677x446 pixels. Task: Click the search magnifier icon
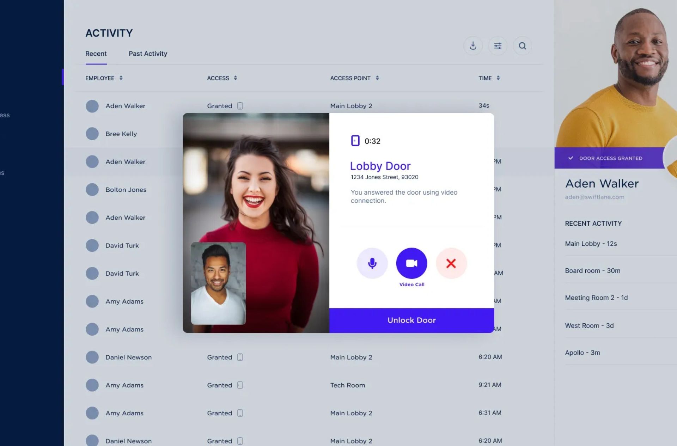pos(522,46)
